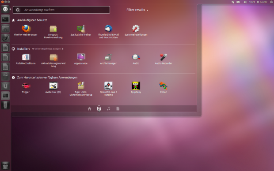This screenshot has width=274, height=171.
Task: Switch to the Home lens
Action: (x=89, y=109)
